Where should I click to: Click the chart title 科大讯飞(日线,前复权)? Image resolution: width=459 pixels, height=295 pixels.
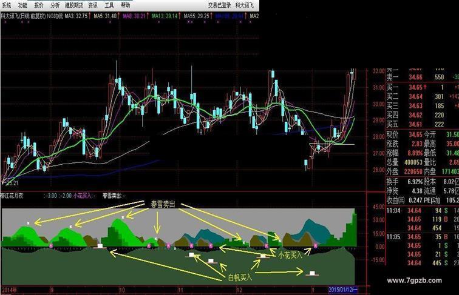23,16
